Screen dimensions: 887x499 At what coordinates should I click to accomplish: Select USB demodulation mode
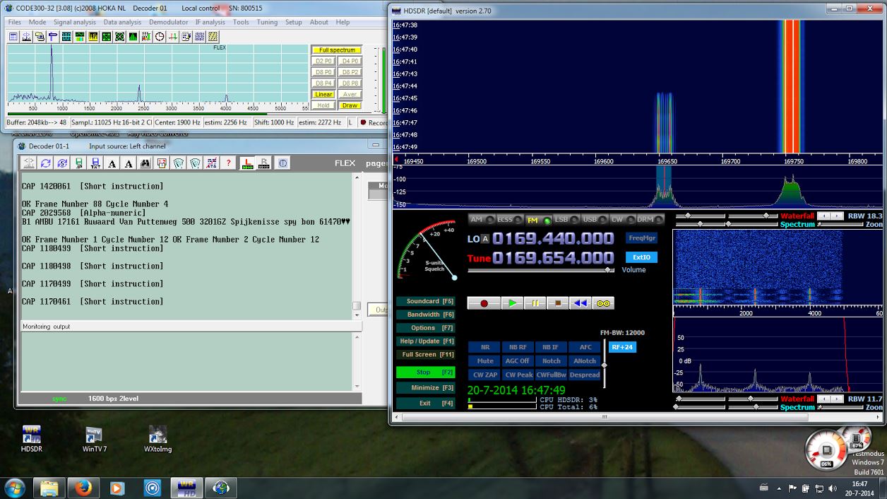click(593, 220)
